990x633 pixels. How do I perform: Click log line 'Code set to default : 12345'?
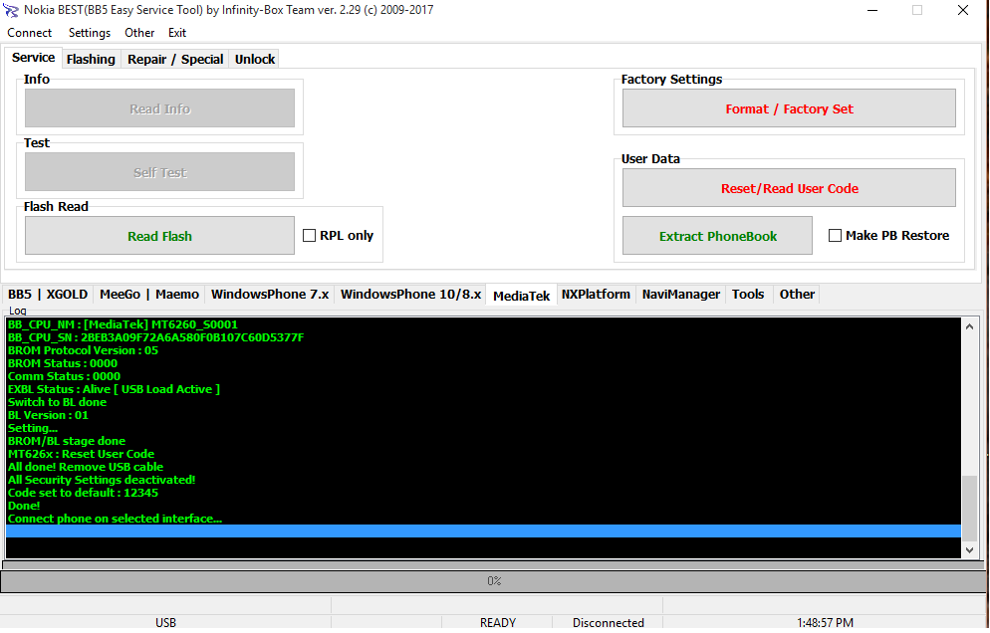83,493
